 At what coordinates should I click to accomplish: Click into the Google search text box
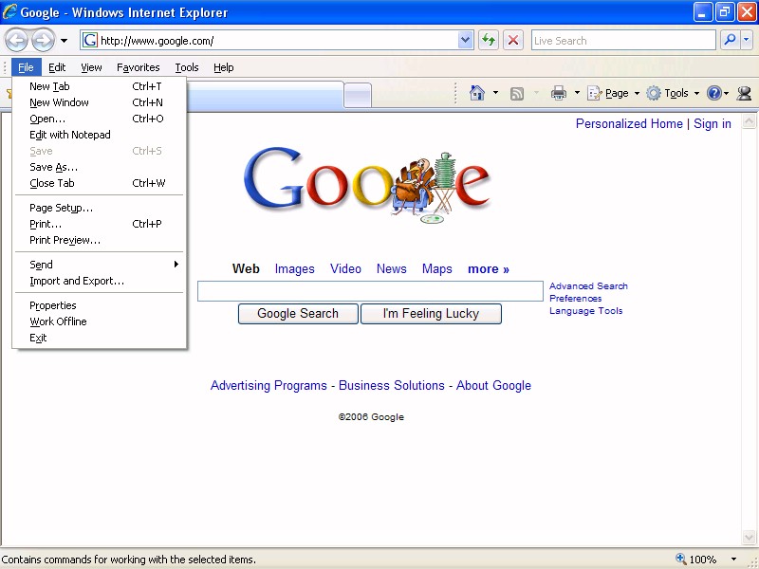coord(370,291)
